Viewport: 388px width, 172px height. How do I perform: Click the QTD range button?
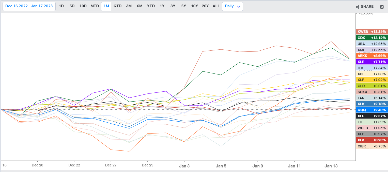point(117,6)
